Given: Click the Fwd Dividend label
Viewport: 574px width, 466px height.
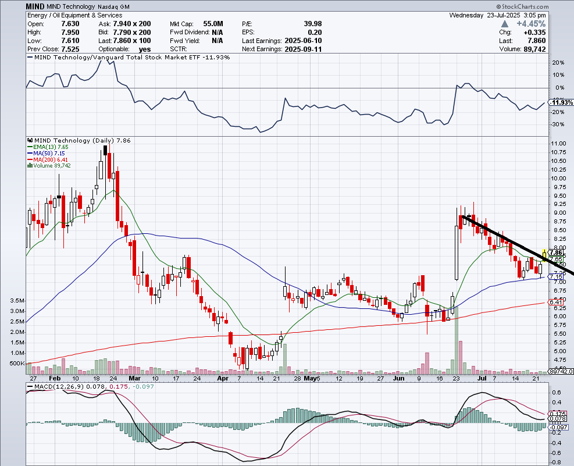Looking at the screenshot, I should [190, 32].
